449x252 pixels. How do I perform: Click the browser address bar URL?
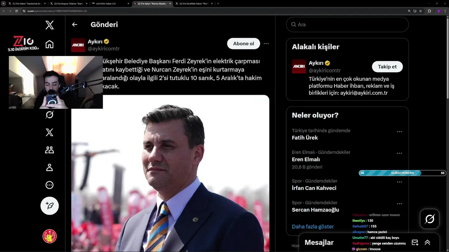[x=57, y=11]
